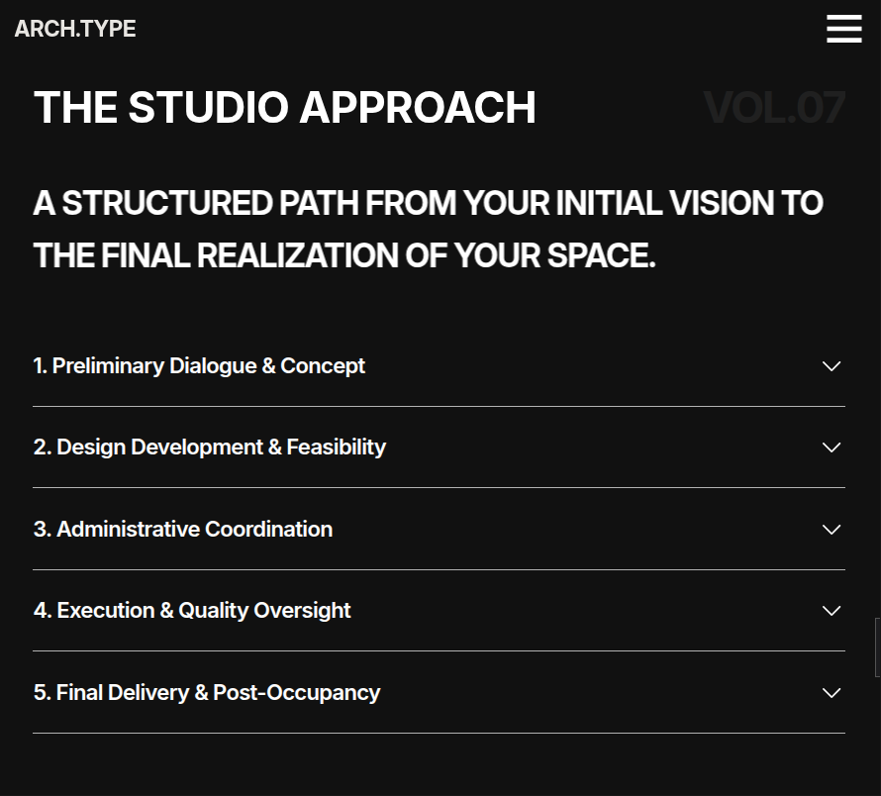Click bottom divider under Final Delivery row
This screenshot has height=796, width=881.
point(439,733)
